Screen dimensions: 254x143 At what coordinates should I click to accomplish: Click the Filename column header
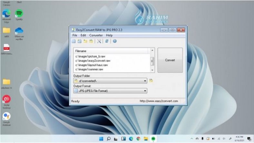tap(111, 51)
